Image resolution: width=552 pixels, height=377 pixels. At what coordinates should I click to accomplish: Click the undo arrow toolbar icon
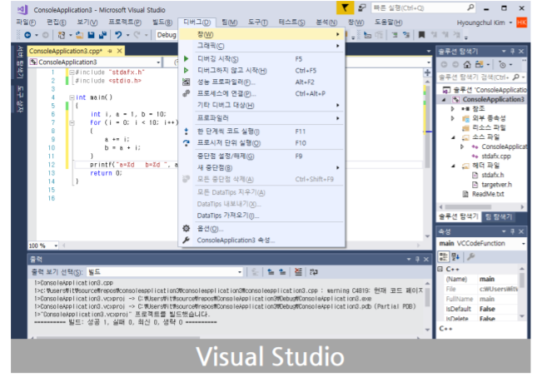[x=118, y=35]
